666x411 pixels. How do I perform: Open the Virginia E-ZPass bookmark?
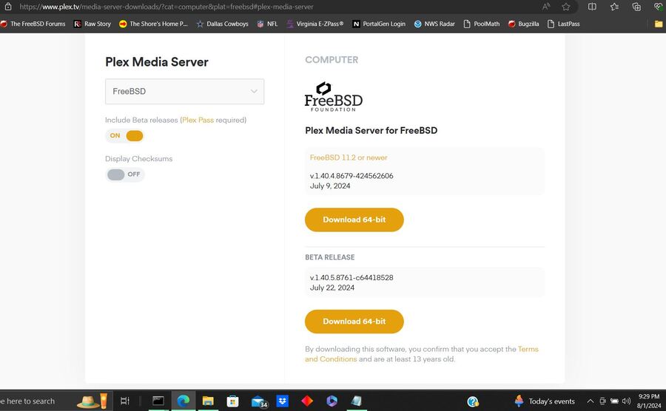(314, 24)
